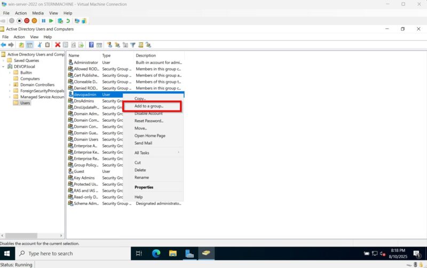Image resolution: width=427 pixels, height=268 pixels.
Task: Click the red VM Shut Down icon
Action: pos(27,21)
